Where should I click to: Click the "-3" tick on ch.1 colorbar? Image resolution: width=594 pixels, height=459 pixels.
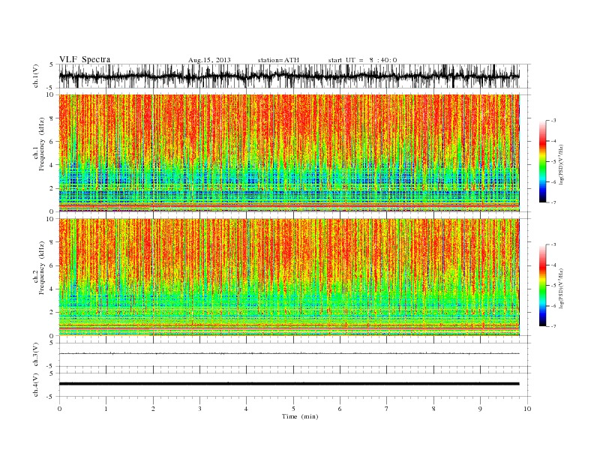pyautogui.click(x=552, y=121)
